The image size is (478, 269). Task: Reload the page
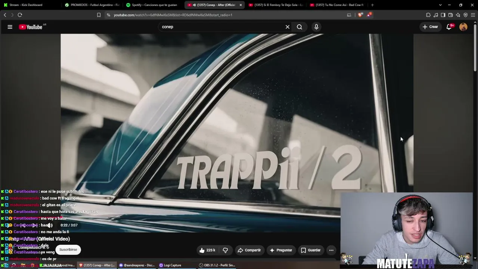(20, 15)
